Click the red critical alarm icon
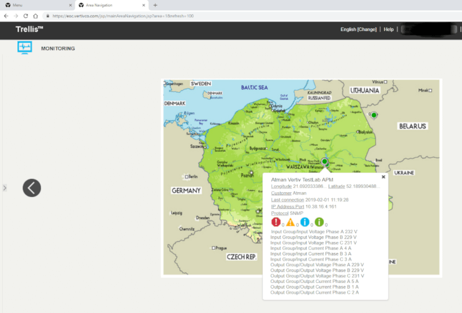This screenshot has width=462, height=313. [277, 222]
